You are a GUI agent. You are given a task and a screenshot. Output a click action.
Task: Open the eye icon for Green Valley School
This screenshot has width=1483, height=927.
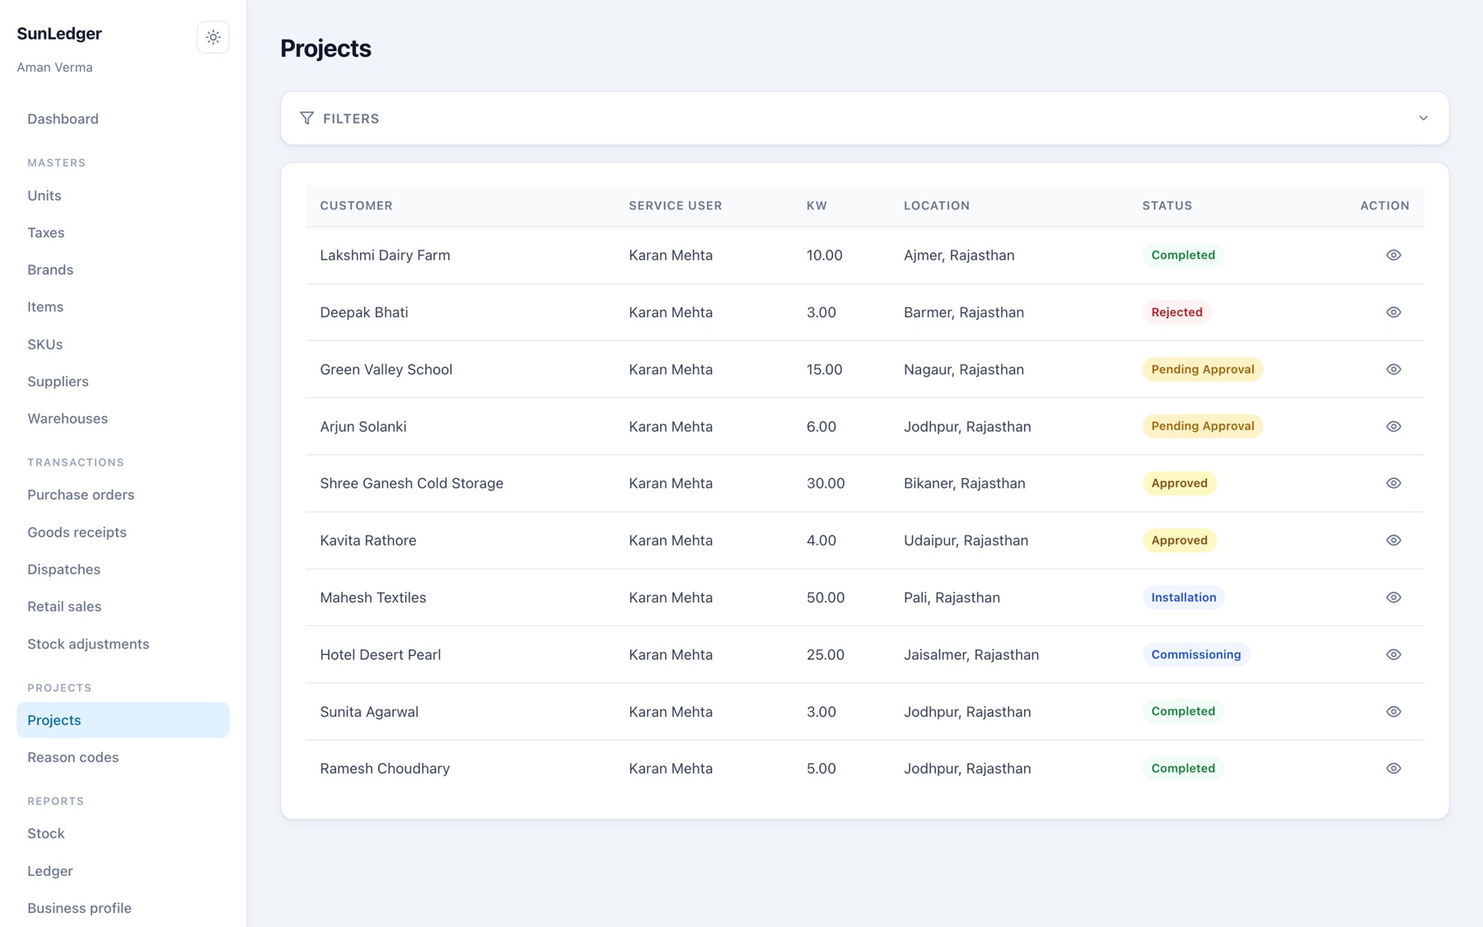pos(1393,369)
